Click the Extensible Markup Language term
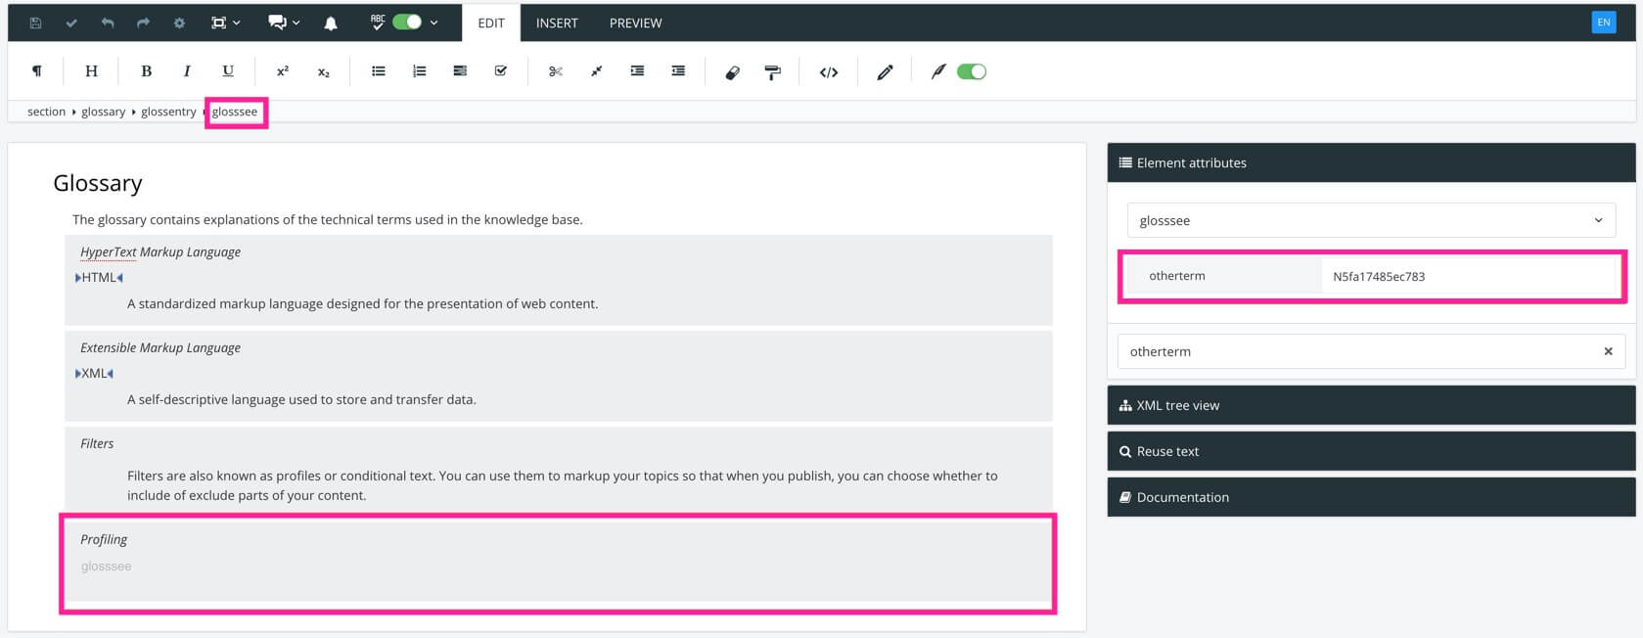The image size is (1643, 638). tap(160, 347)
